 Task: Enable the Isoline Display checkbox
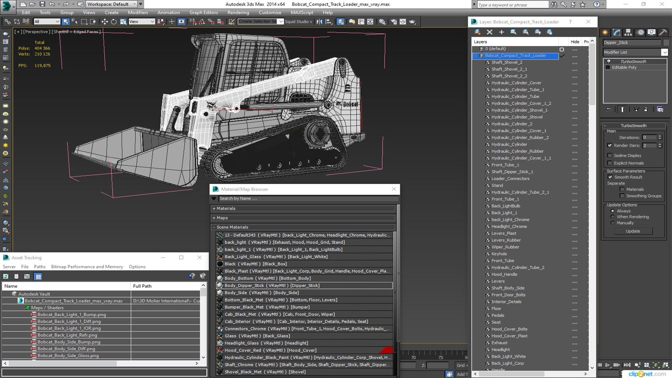tap(610, 155)
